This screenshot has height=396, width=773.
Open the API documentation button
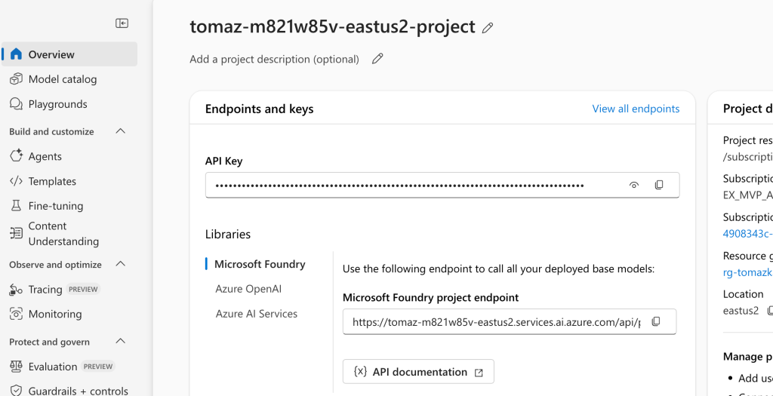click(x=418, y=372)
